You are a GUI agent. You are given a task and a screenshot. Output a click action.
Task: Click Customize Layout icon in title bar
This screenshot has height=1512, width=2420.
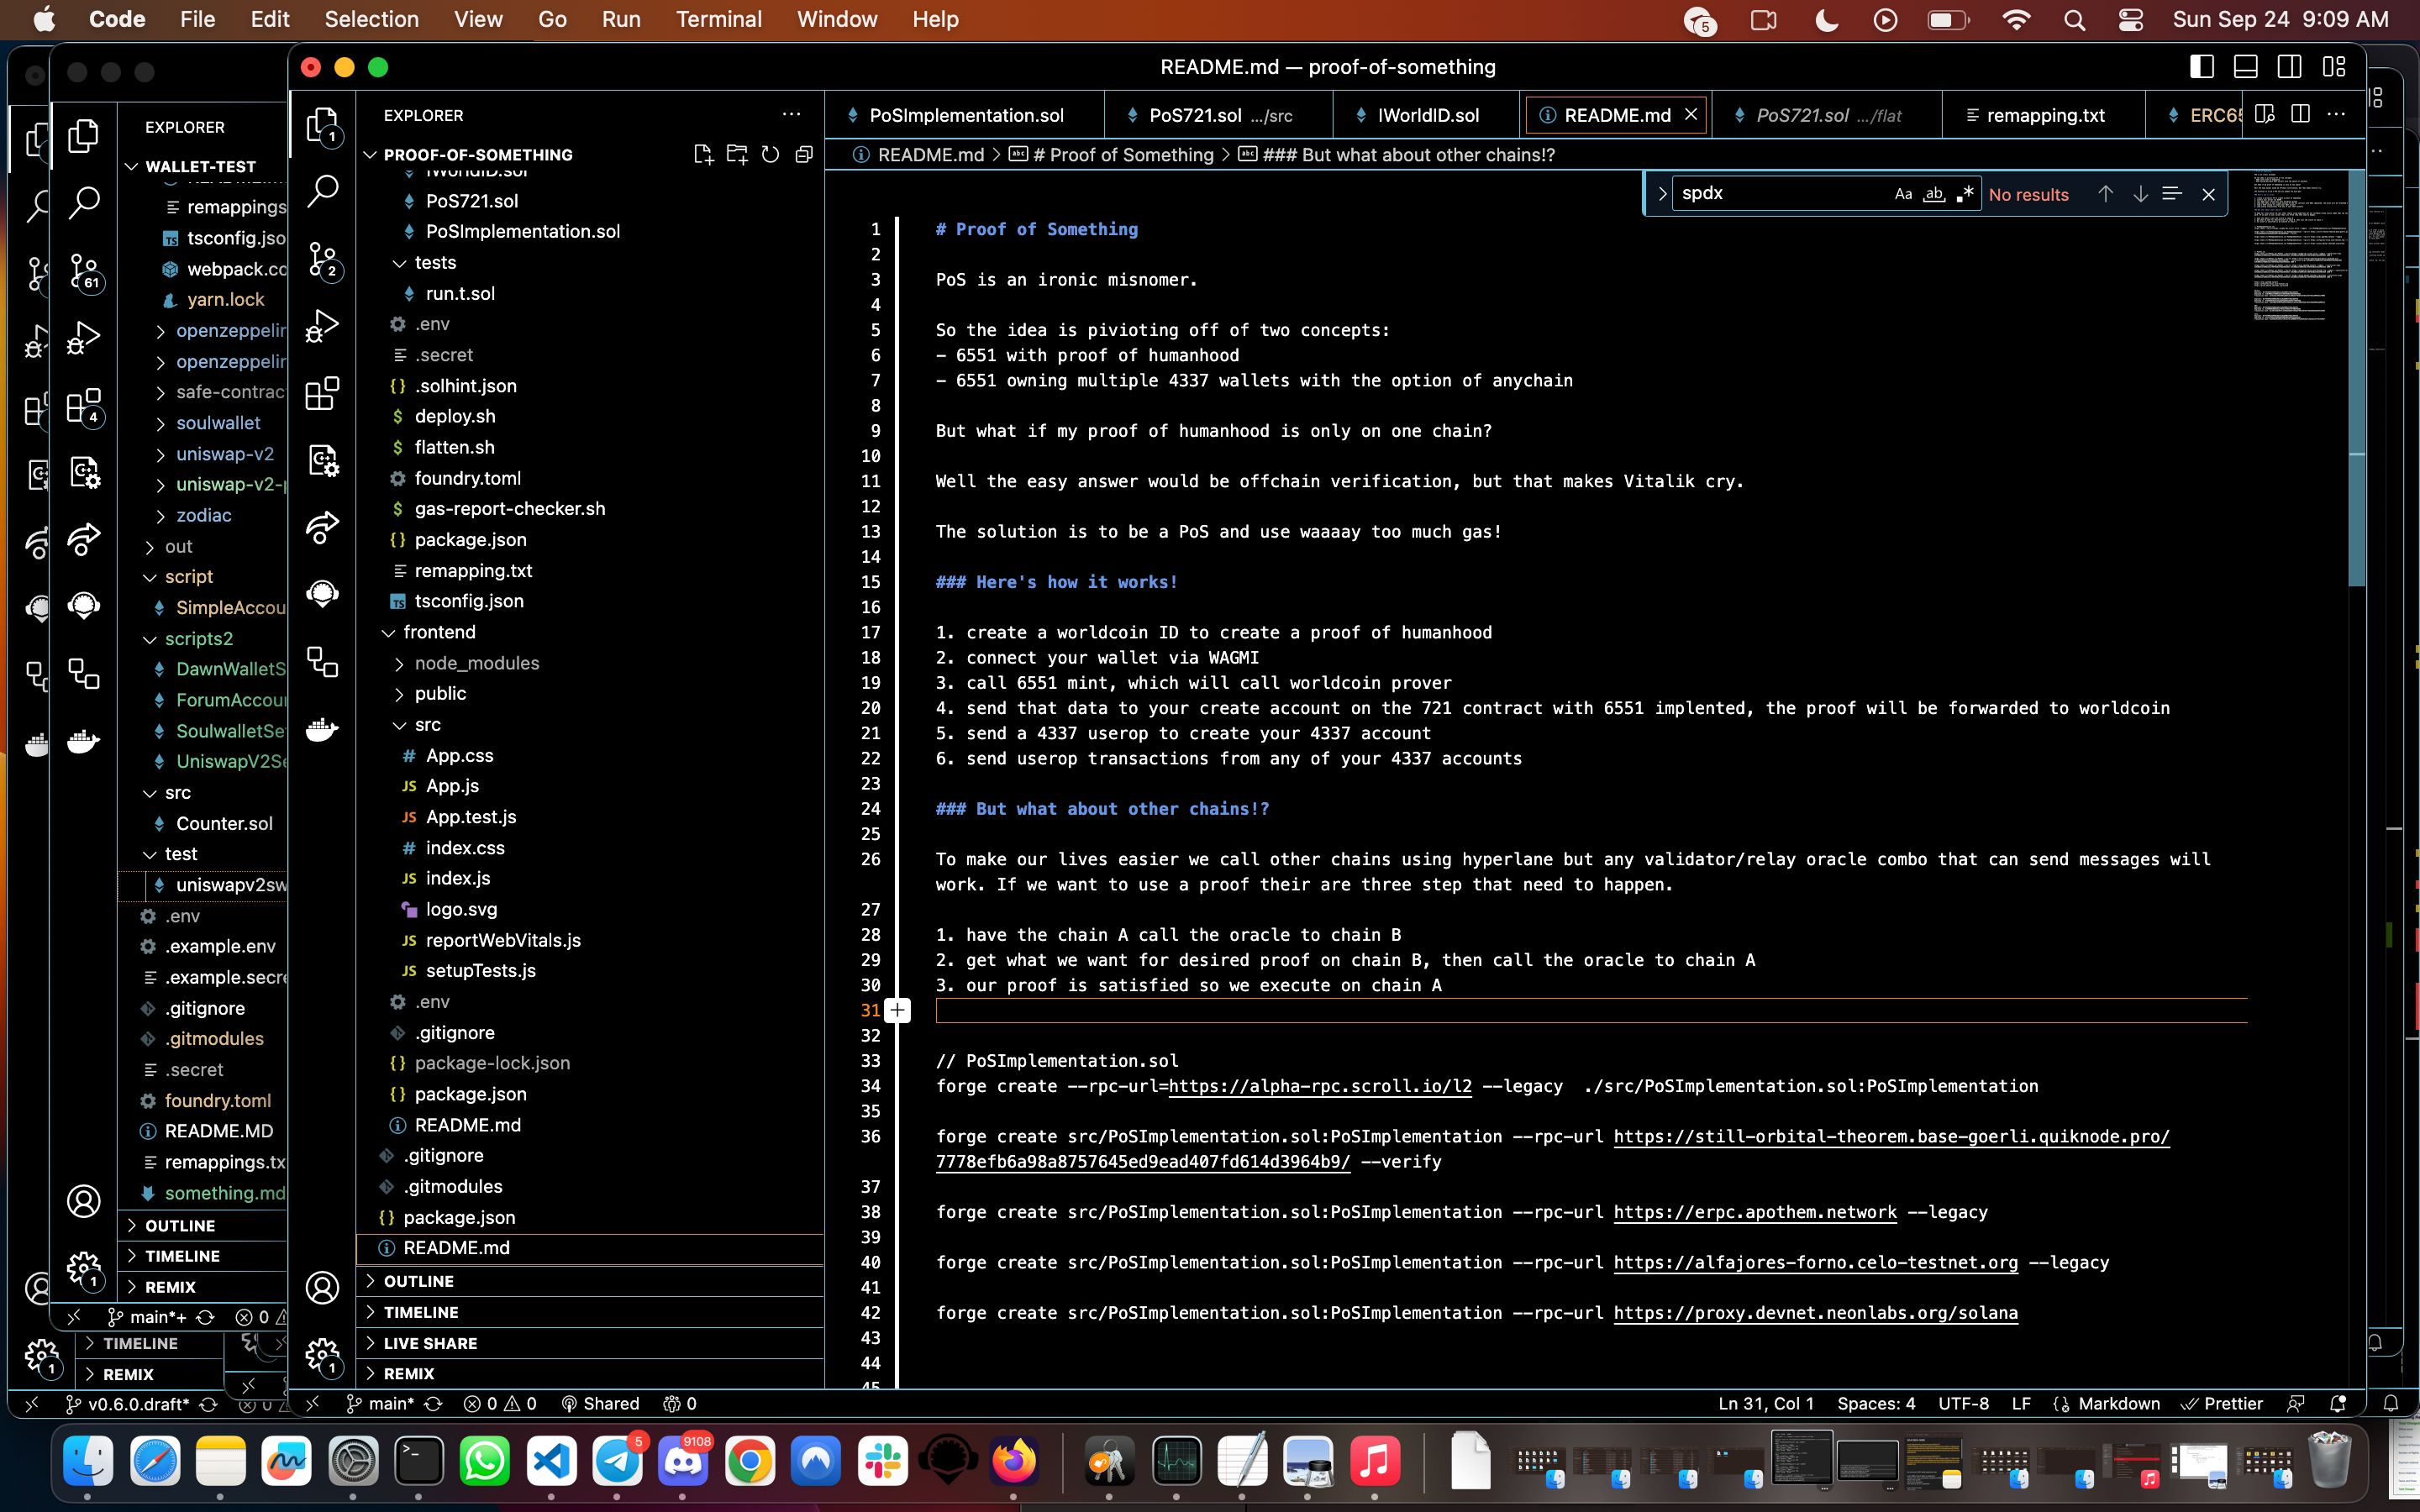[x=2334, y=67]
